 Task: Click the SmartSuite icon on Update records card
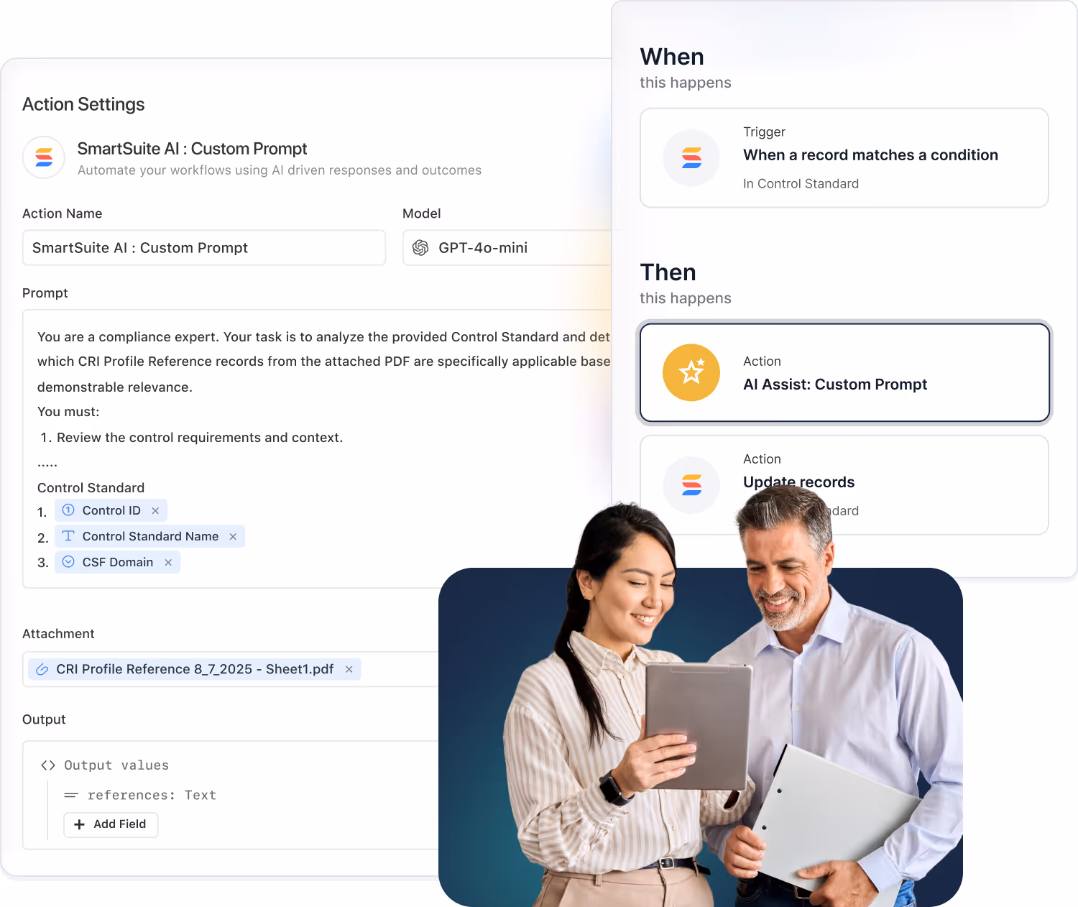(x=691, y=485)
